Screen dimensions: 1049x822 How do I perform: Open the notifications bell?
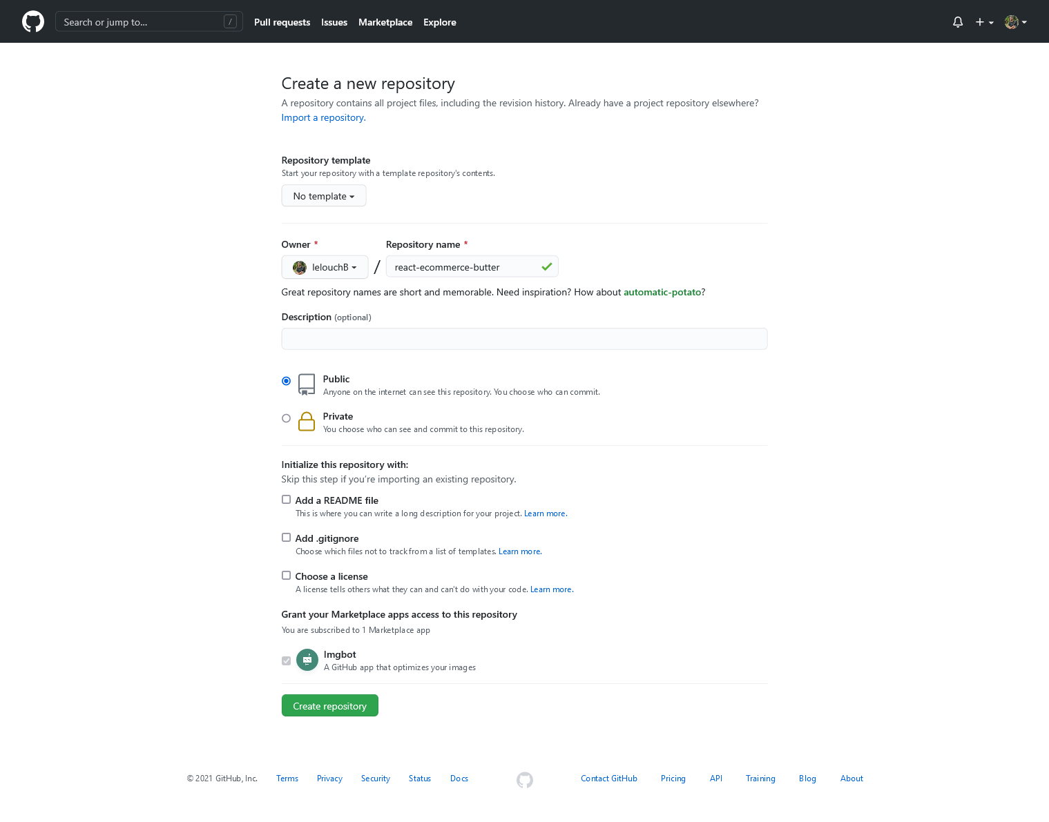[957, 22]
